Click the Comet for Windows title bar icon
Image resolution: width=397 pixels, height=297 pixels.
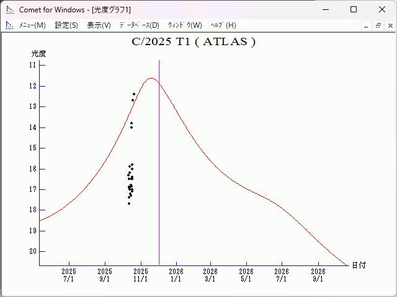(9, 9)
